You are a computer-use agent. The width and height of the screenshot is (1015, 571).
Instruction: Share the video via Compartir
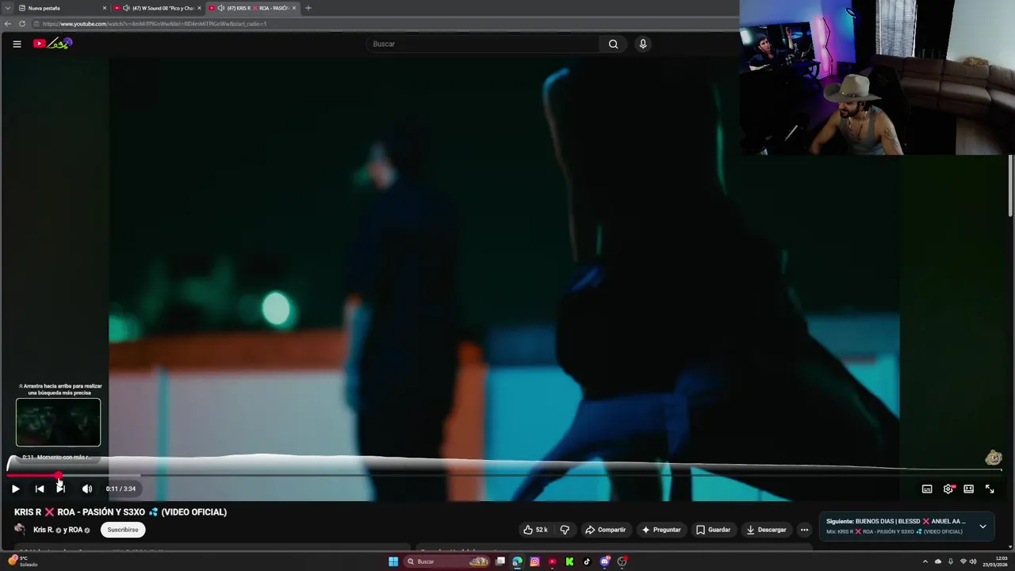pos(606,530)
